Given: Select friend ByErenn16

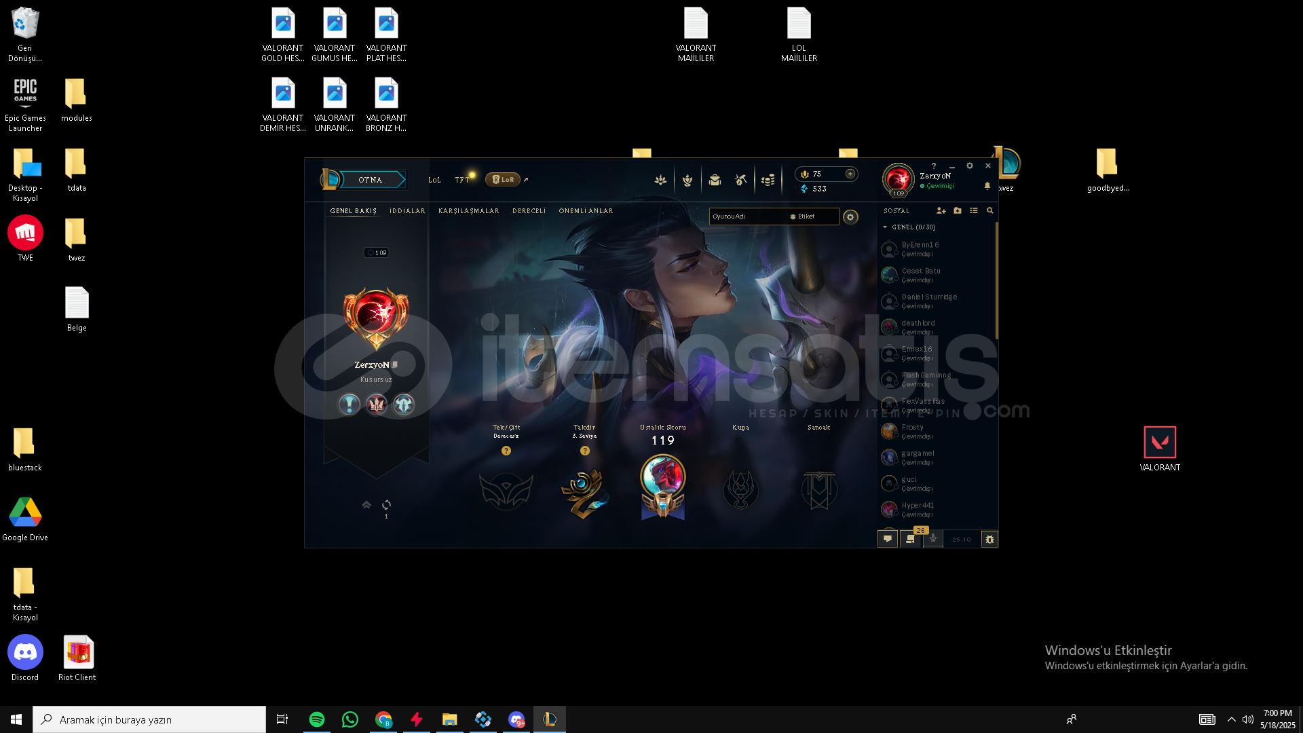Looking at the screenshot, I should pyautogui.click(x=937, y=249).
